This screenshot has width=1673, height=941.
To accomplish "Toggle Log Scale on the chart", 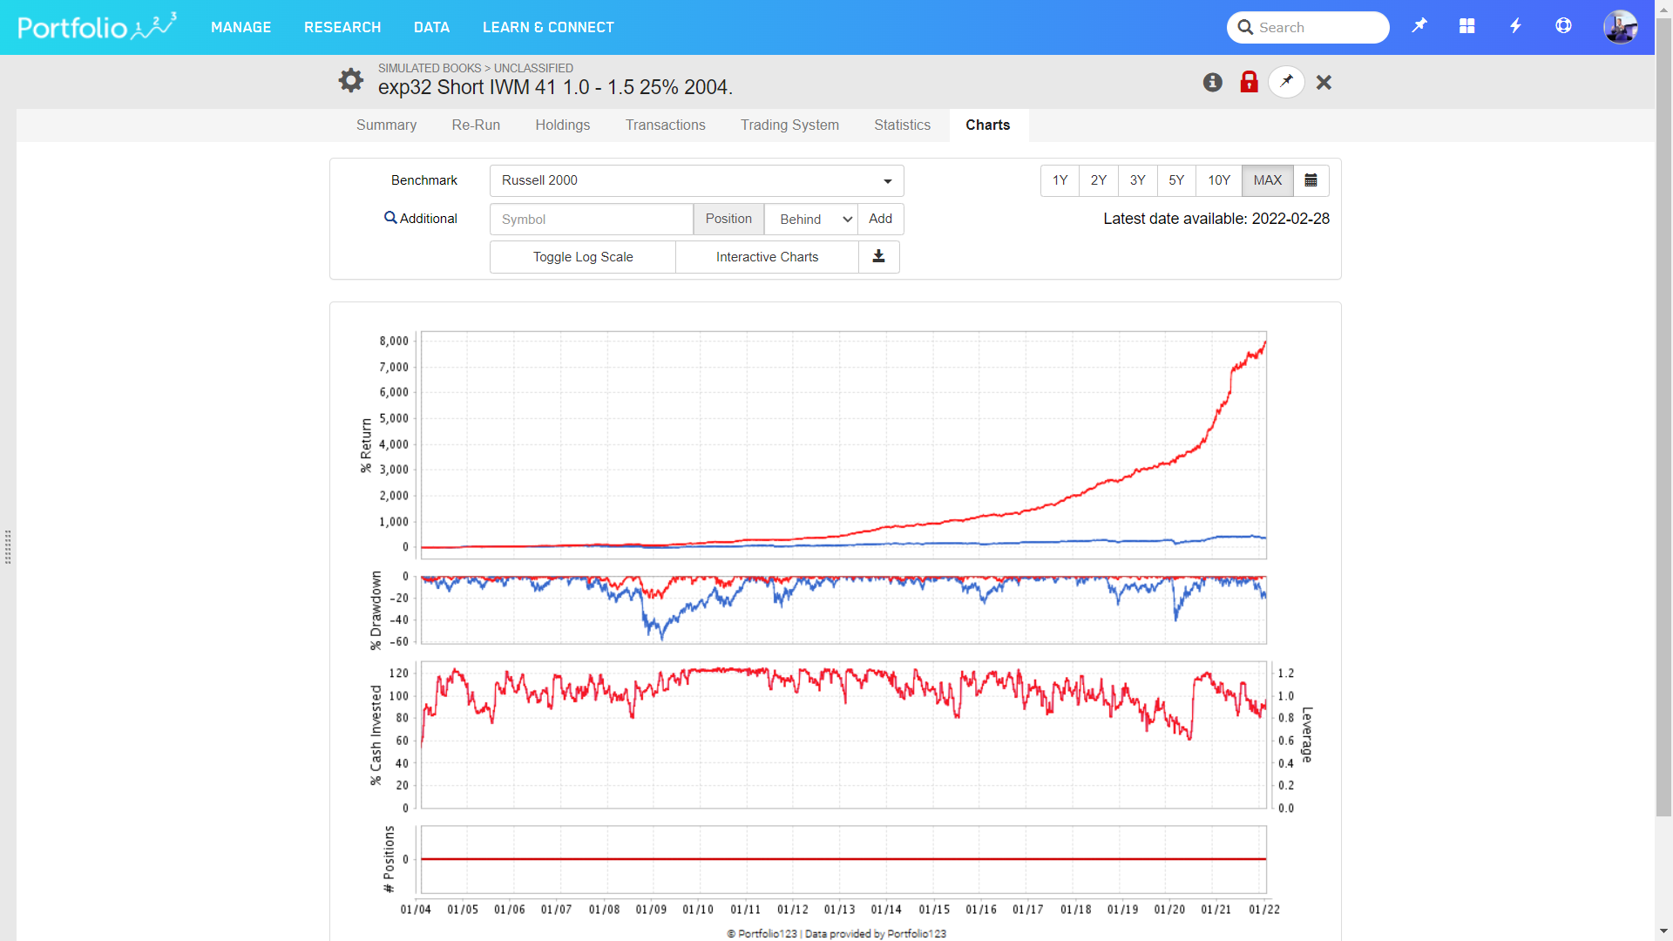I will pos(583,257).
